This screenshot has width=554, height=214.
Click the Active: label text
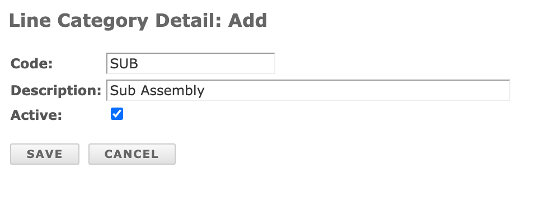[36, 115]
